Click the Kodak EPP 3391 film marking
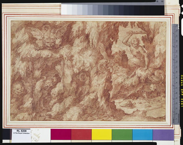 pos(182,91)
